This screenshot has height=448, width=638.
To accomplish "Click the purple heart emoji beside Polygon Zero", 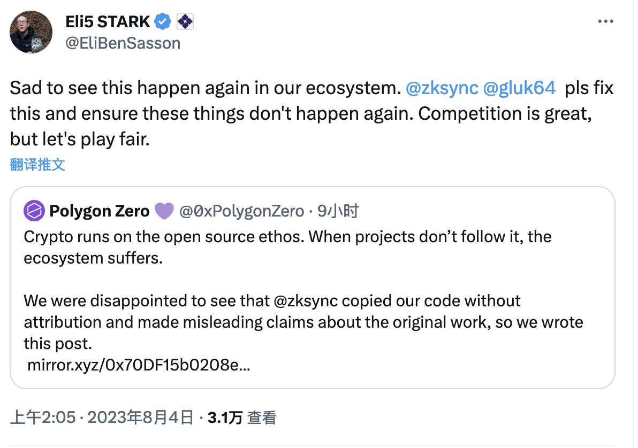I will [164, 212].
